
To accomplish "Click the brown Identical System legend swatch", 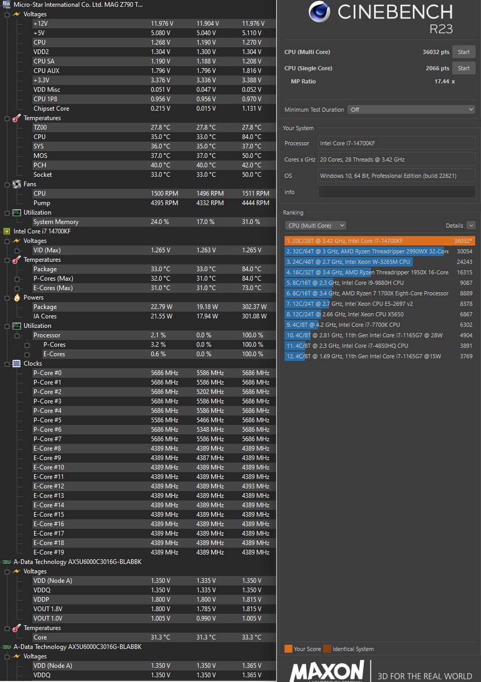I will pyautogui.click(x=327, y=649).
